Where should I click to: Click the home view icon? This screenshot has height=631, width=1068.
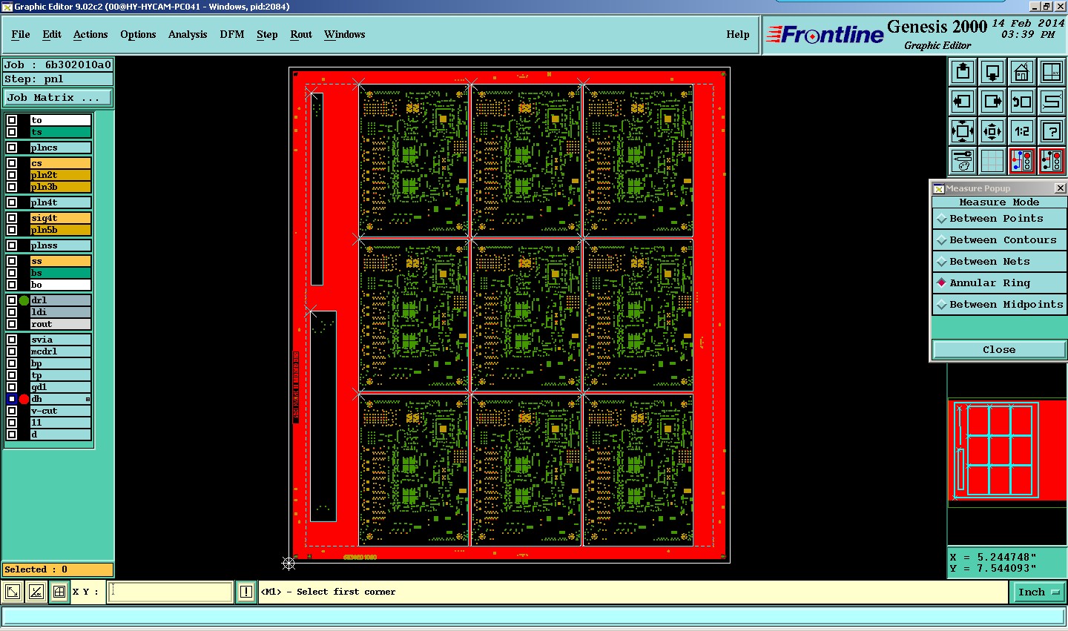click(x=1022, y=72)
